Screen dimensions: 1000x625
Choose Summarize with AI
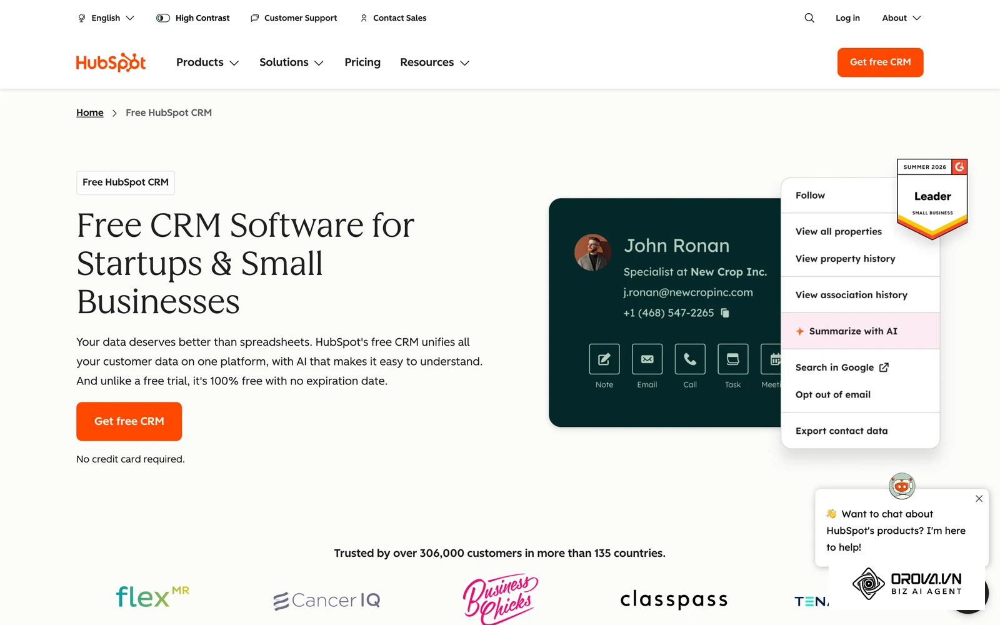[860, 331]
